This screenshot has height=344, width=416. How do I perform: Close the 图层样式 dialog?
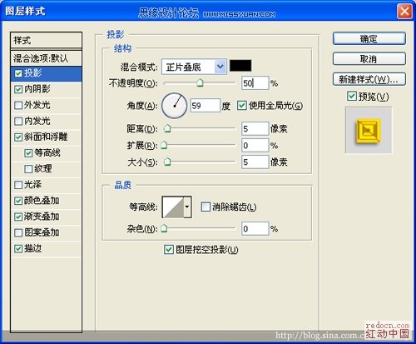(404, 12)
